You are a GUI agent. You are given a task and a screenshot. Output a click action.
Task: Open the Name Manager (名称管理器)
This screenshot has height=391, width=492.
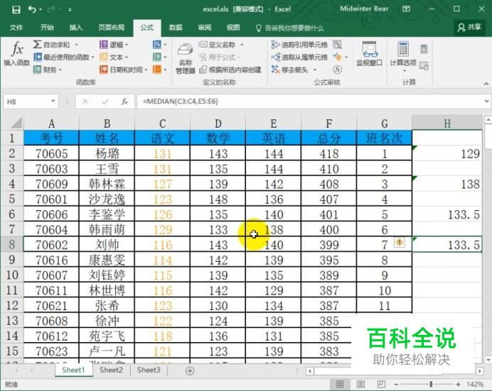[x=186, y=58]
